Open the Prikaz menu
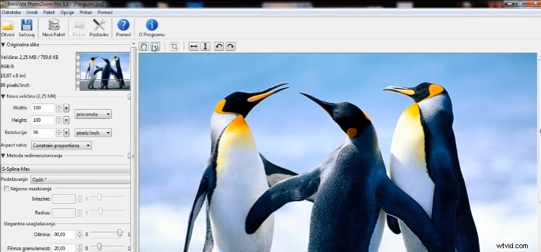 [x=86, y=12]
